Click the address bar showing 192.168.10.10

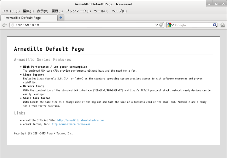point(82,25)
